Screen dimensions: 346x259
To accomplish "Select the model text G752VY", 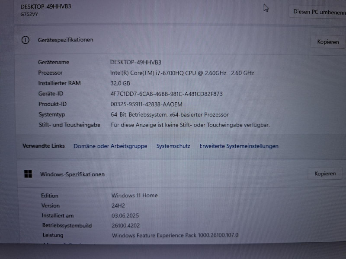I will pyautogui.click(x=29, y=14).
